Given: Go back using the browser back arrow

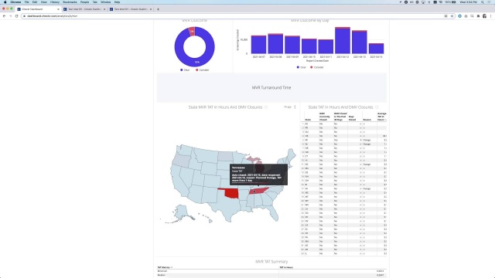Looking at the screenshot, I should (4, 16).
